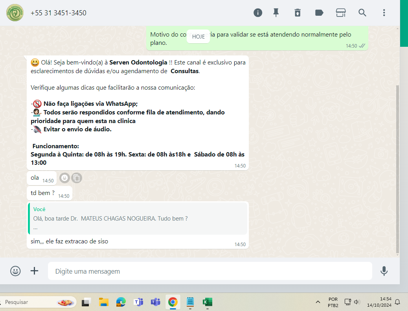Open the network status tray icon
Viewport: 408px width, 311px height.
pos(347,302)
